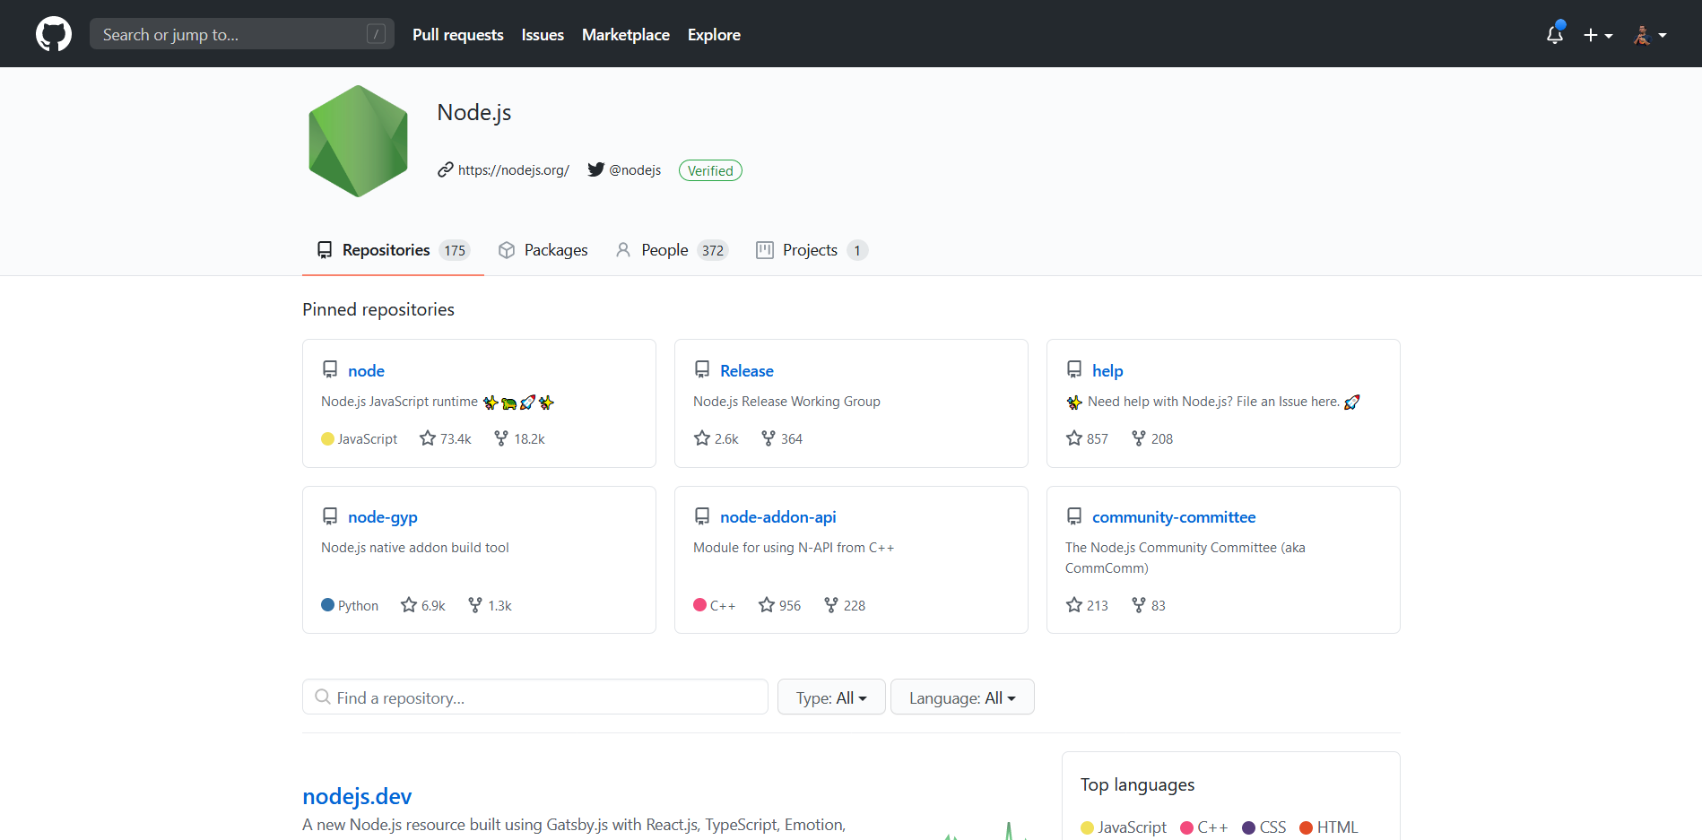
Task: Click the Projects board icon
Action: coord(765,250)
